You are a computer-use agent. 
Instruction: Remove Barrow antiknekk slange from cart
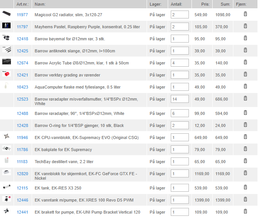pyautogui.click(x=245, y=50)
